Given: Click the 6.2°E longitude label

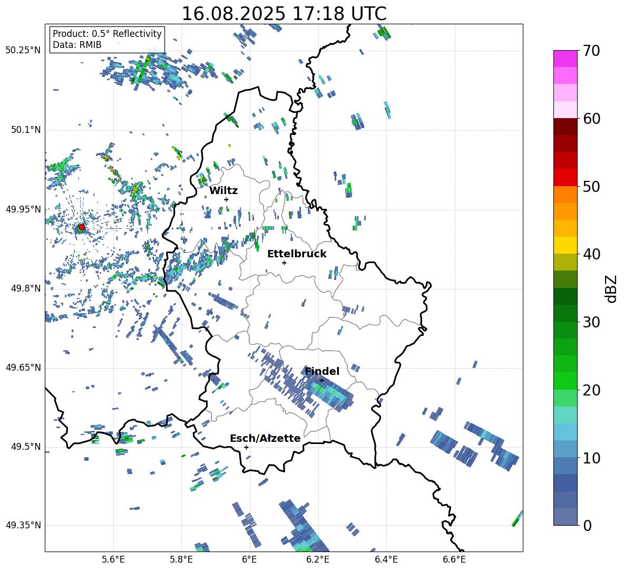Looking at the screenshot, I should coord(318,559).
